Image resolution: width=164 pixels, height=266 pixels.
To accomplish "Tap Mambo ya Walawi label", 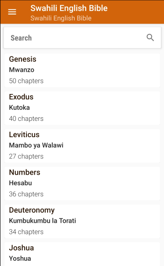I will [x=36, y=145].
